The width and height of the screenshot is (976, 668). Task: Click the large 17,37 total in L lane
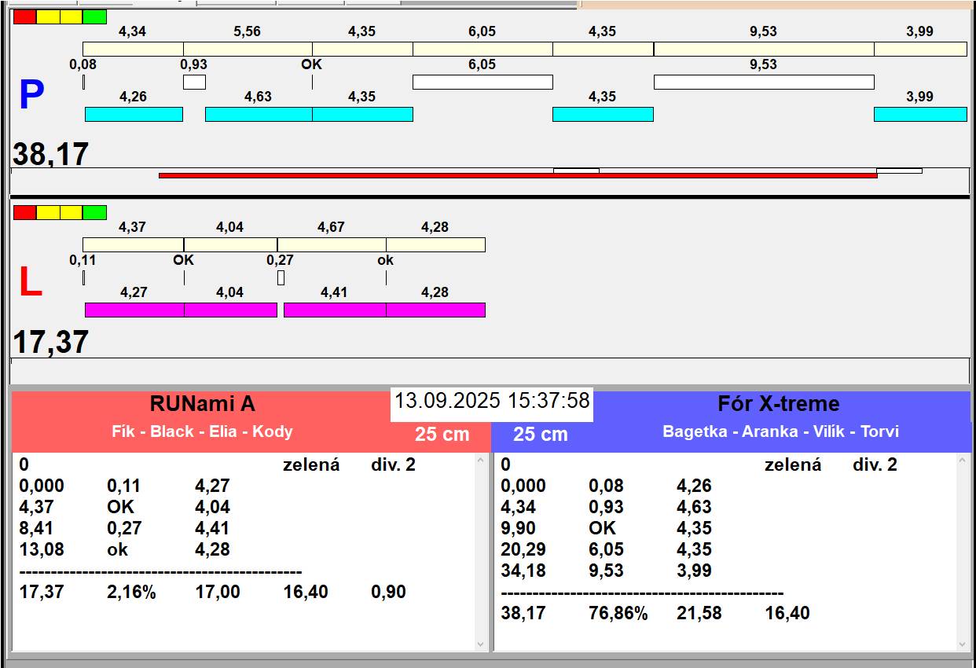[51, 342]
